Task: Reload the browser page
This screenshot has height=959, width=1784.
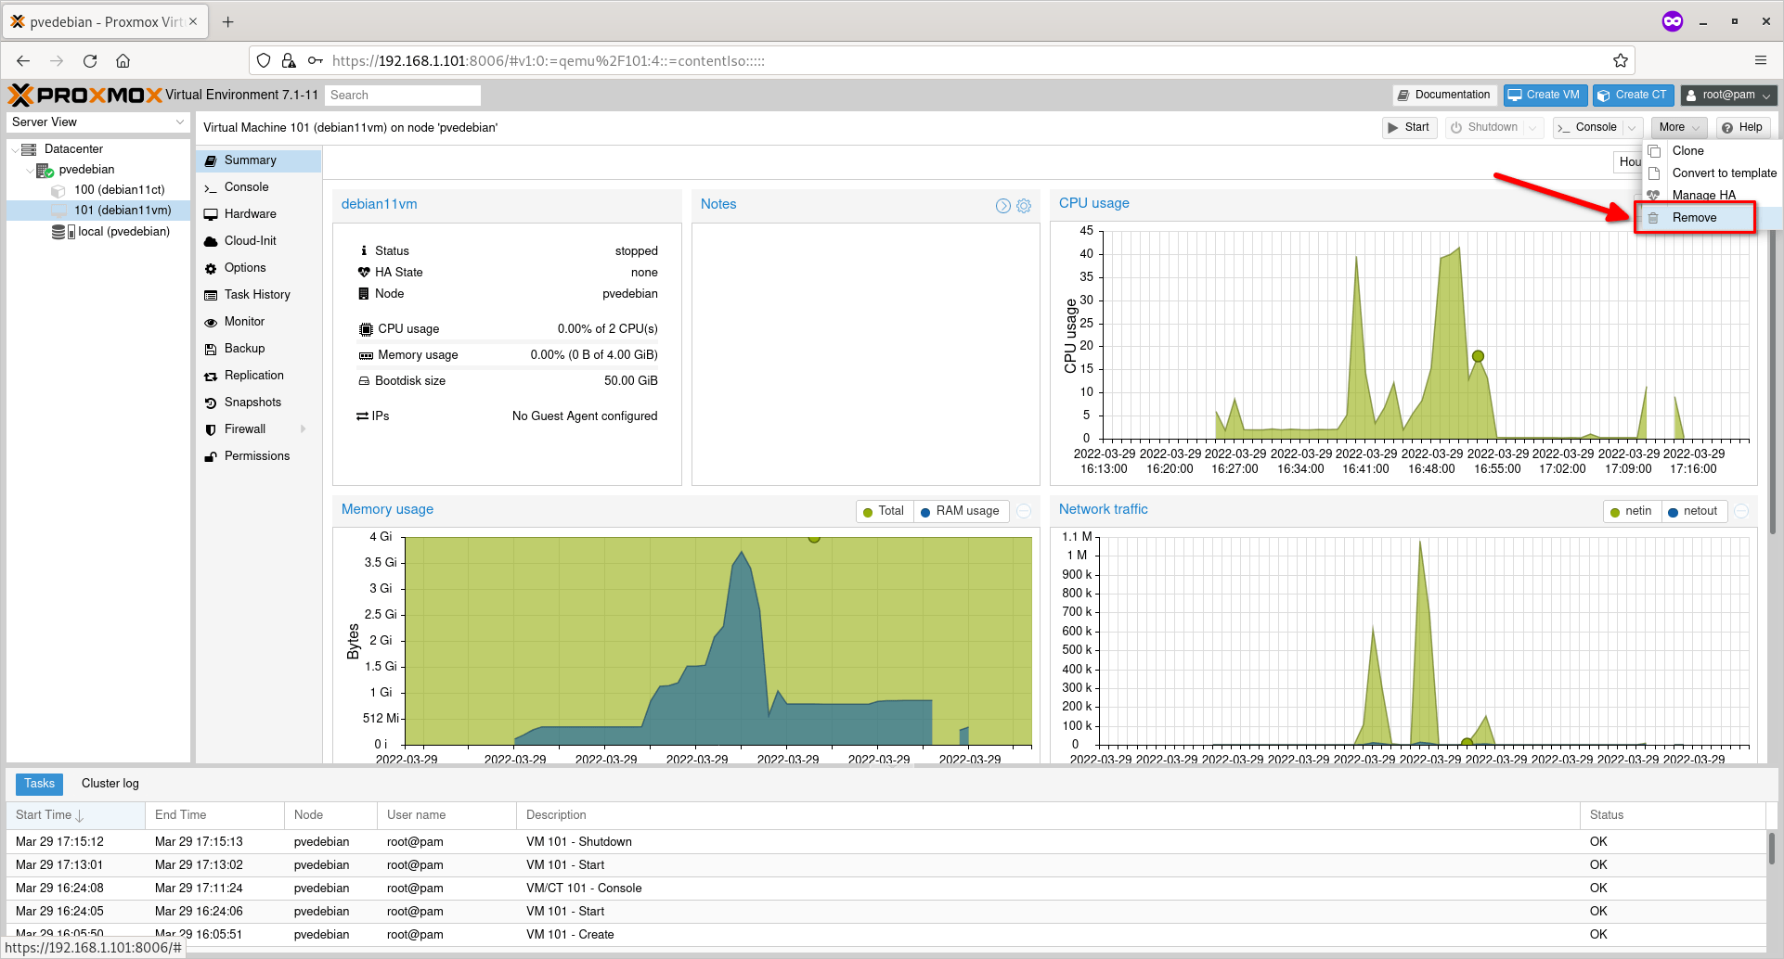Action: [90, 60]
